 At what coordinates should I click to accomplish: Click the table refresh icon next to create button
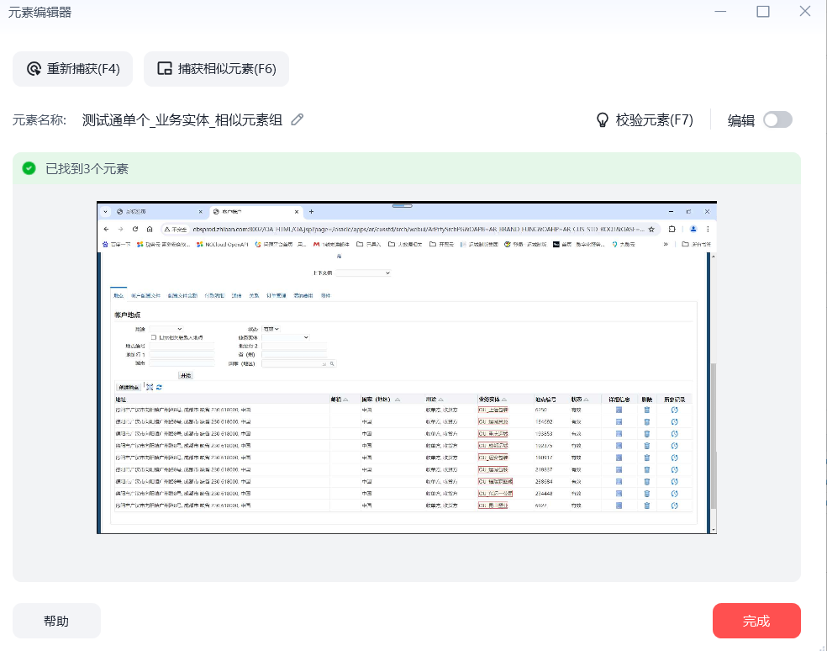click(x=159, y=387)
